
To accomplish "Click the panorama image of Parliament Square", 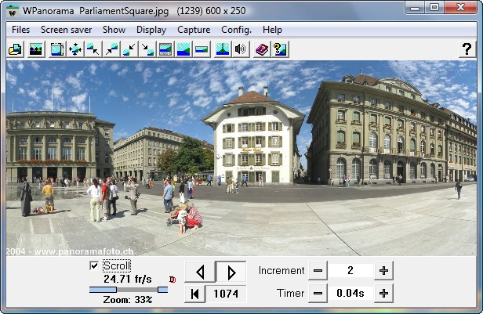I will point(241,158).
